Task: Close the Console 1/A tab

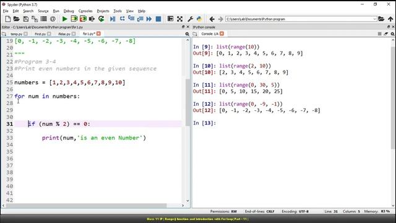Action: click(x=222, y=33)
